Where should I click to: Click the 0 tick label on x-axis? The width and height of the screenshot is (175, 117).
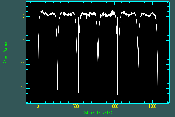(38, 107)
